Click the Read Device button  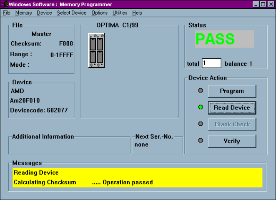tap(232, 107)
